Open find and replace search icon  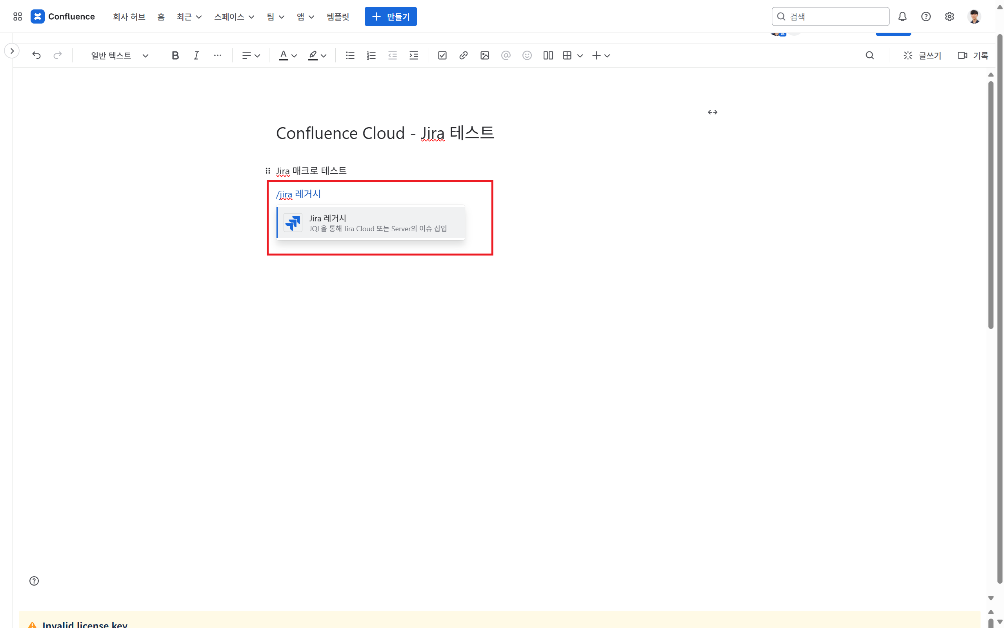869,55
